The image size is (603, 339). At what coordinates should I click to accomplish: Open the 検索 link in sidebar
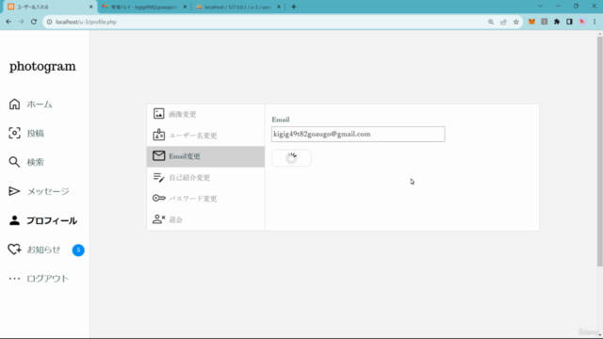(36, 162)
